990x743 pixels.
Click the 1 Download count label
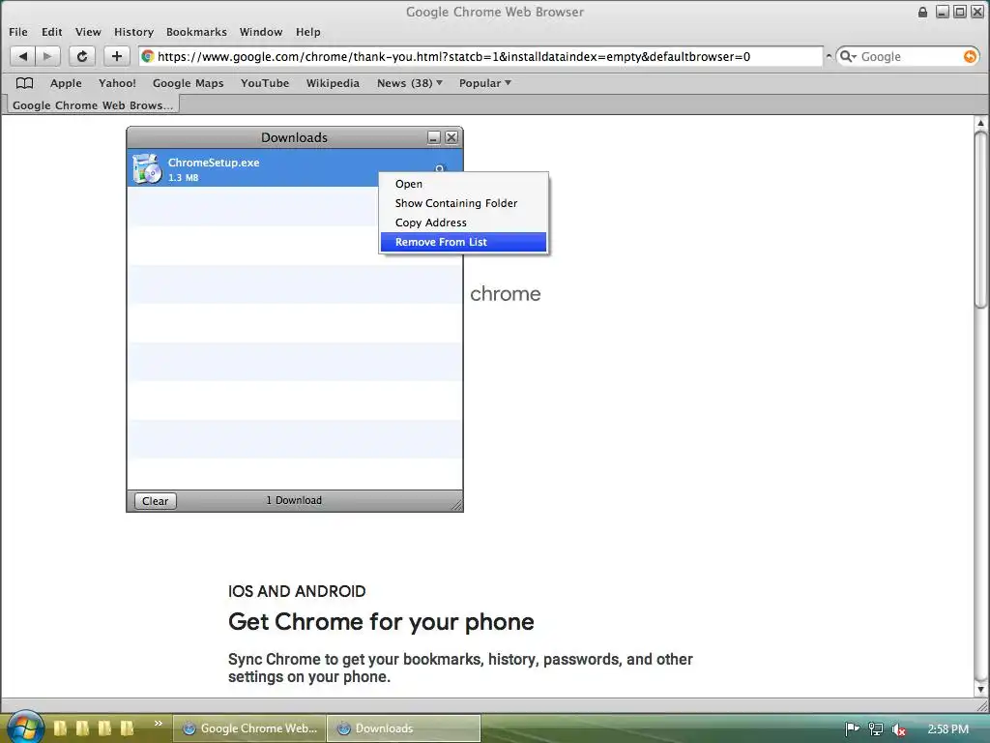point(294,500)
